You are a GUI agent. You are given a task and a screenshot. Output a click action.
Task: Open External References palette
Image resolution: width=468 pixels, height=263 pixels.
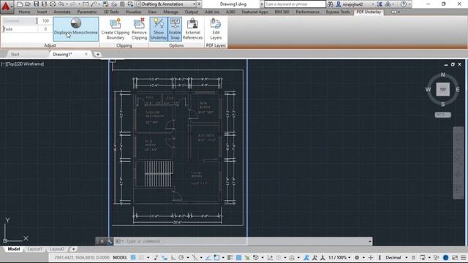tap(192, 29)
